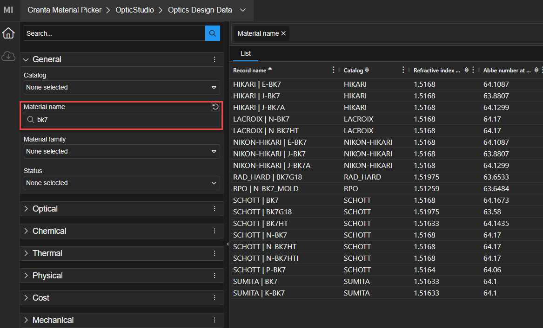Select record NIKON-HIKARI | J-BK7
Viewport: 543px width, 328px height.
pyautogui.click(x=269, y=154)
